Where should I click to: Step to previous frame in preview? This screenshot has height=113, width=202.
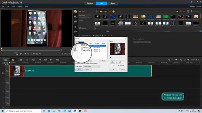coord(28,54)
